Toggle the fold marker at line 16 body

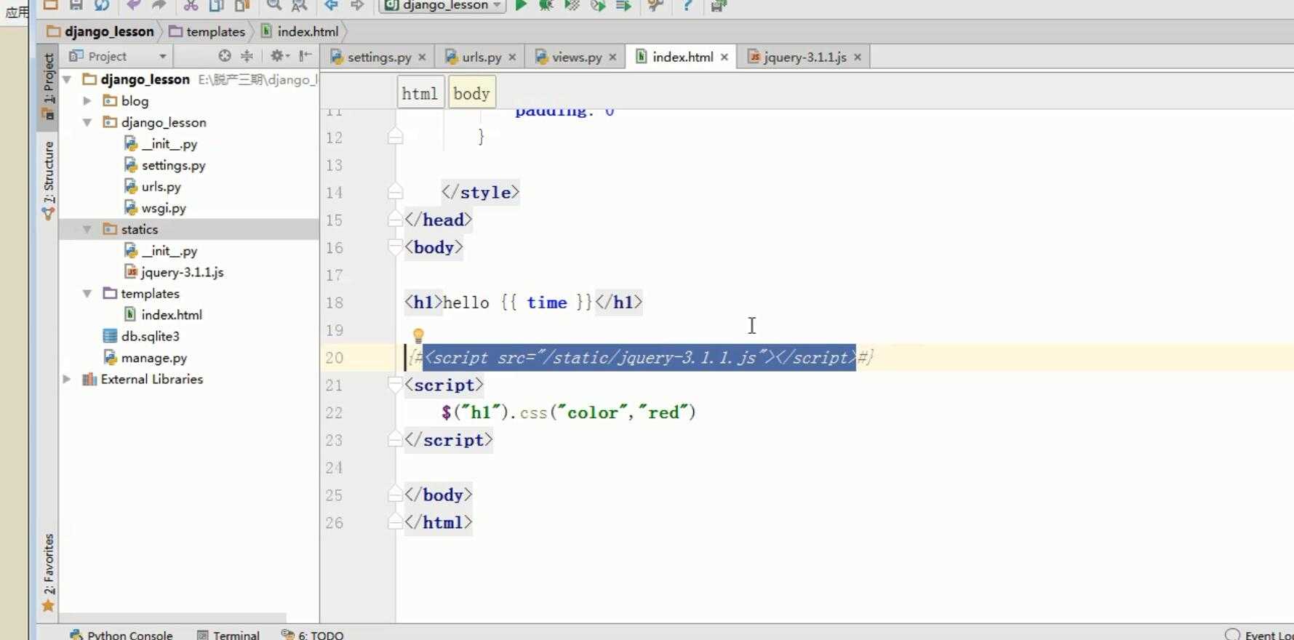[395, 247]
